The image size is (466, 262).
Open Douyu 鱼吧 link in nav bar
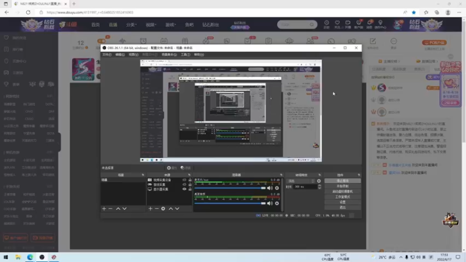click(189, 24)
